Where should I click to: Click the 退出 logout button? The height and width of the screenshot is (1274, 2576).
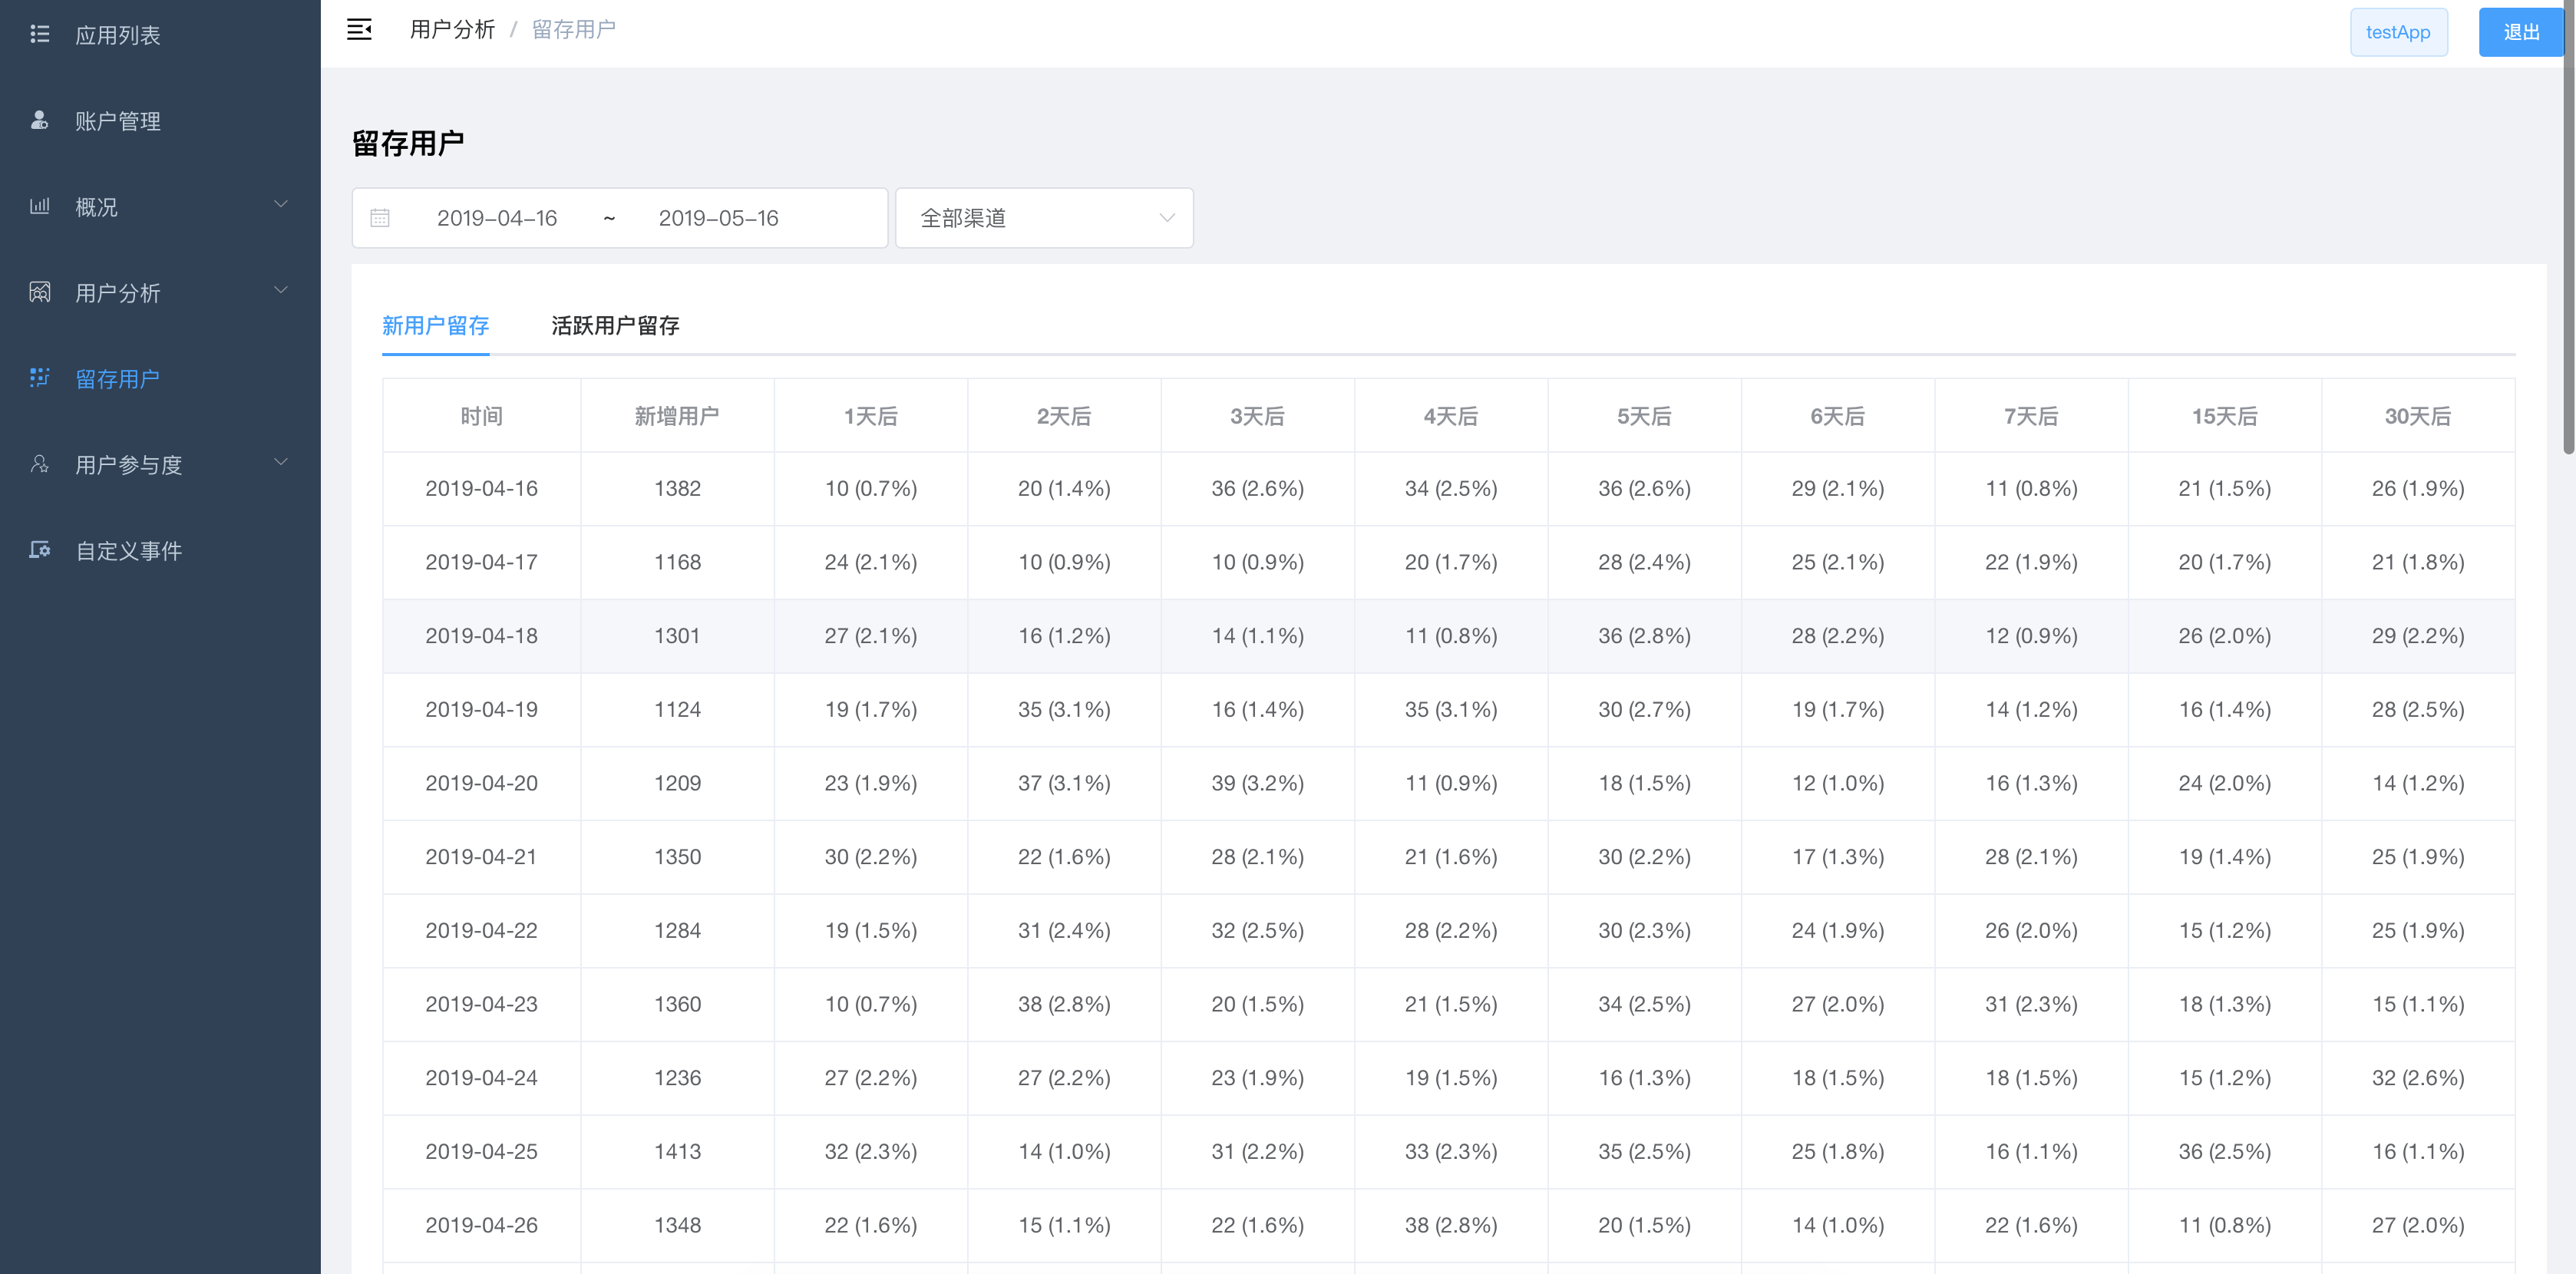click(2520, 32)
